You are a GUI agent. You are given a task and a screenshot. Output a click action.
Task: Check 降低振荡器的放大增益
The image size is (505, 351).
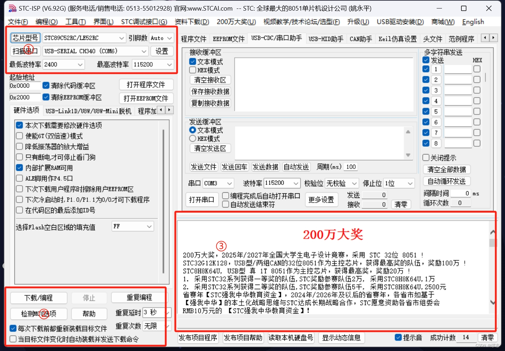pos(19,146)
